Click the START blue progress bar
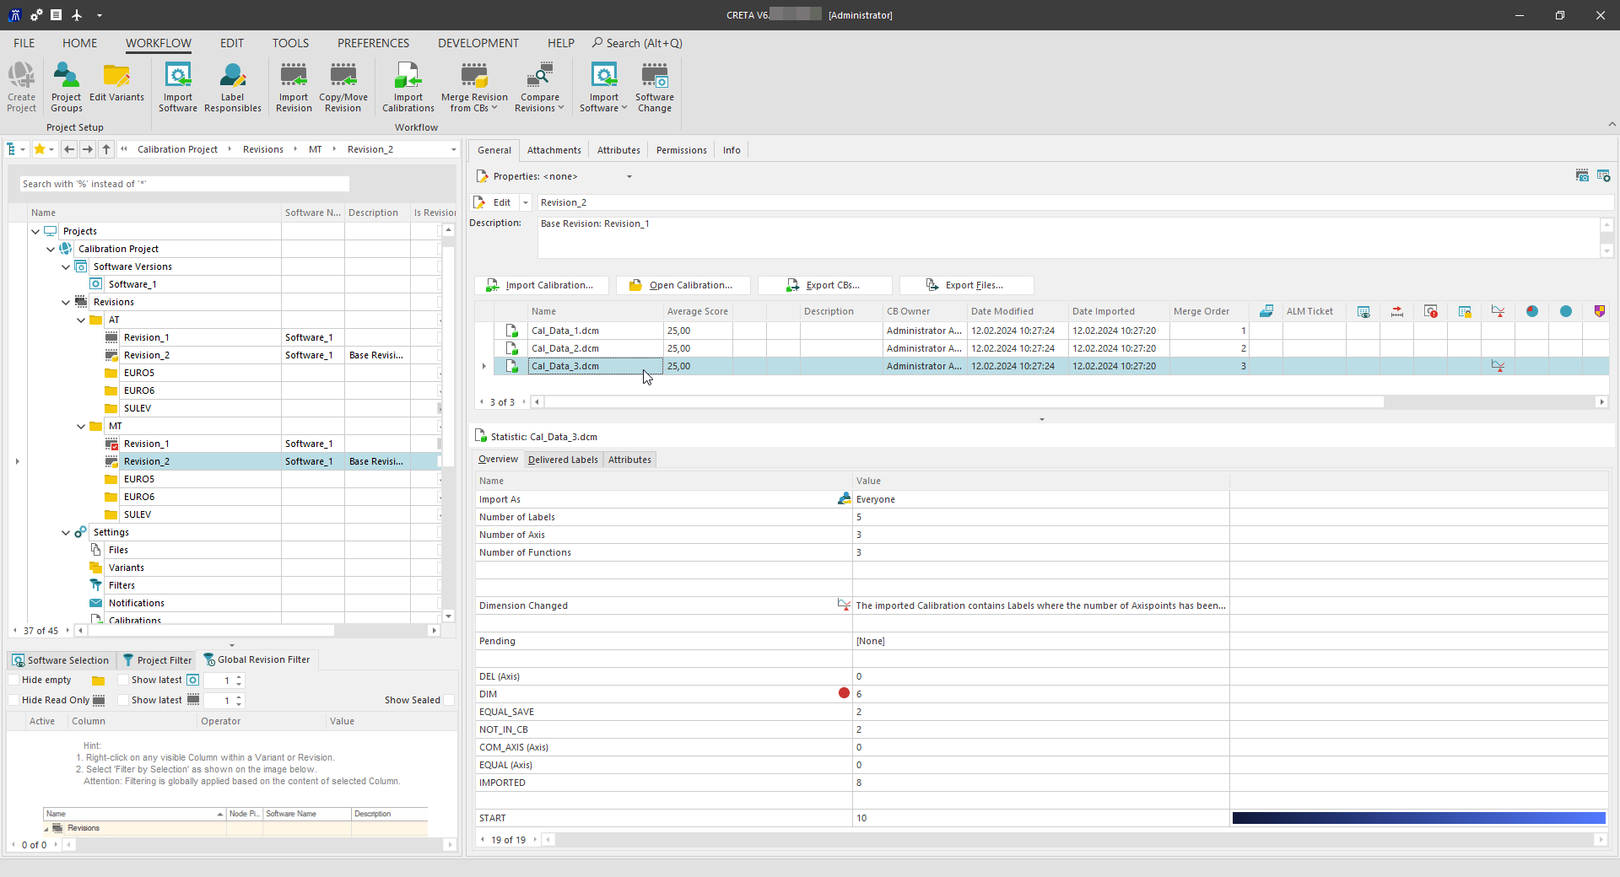 pos(1417,818)
